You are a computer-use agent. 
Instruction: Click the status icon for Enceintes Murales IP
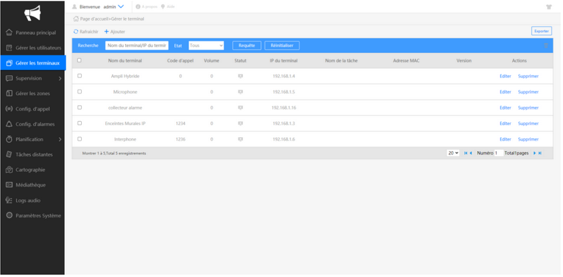[240, 123]
